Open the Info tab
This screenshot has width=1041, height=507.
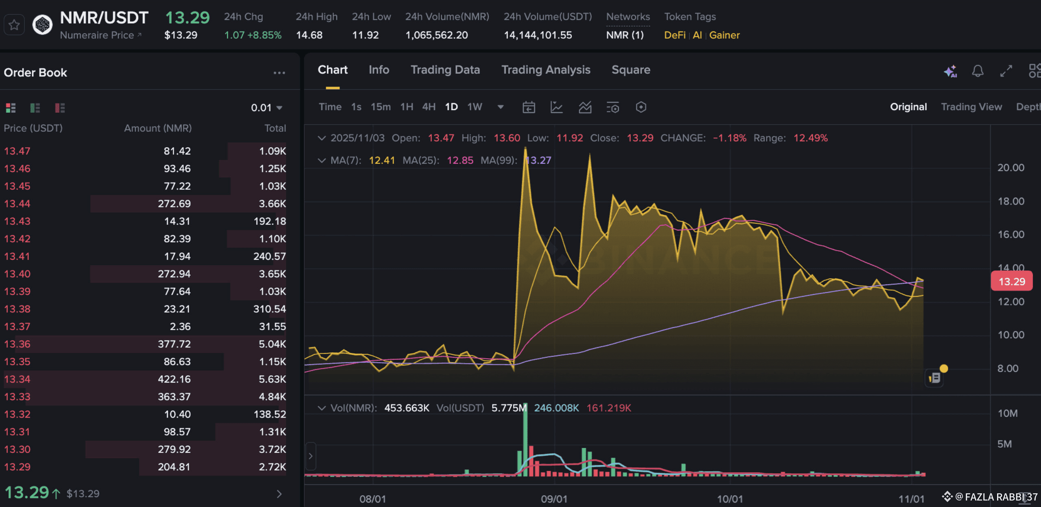click(379, 70)
